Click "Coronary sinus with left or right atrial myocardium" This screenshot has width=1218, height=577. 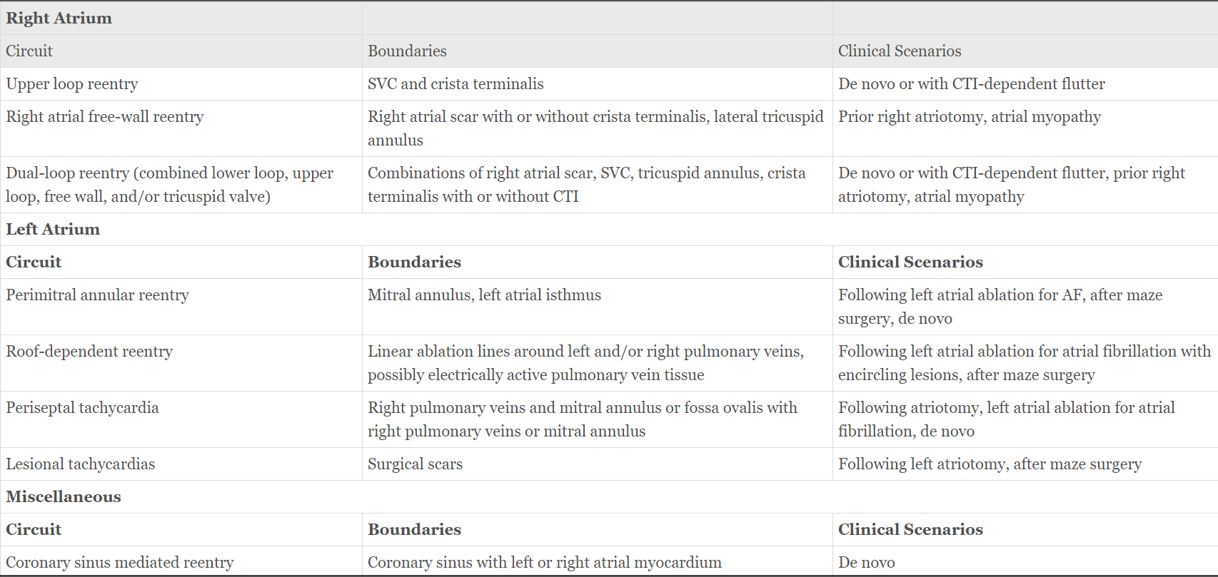point(544,562)
